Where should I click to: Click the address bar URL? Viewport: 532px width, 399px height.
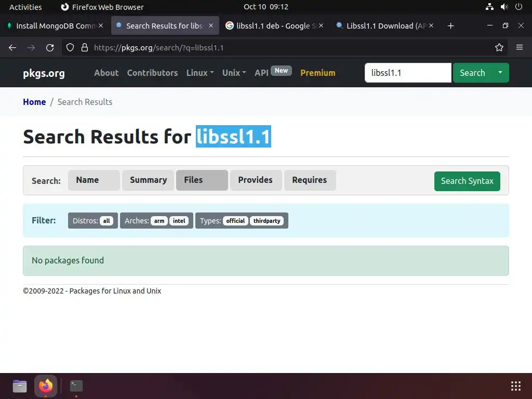[x=158, y=48]
